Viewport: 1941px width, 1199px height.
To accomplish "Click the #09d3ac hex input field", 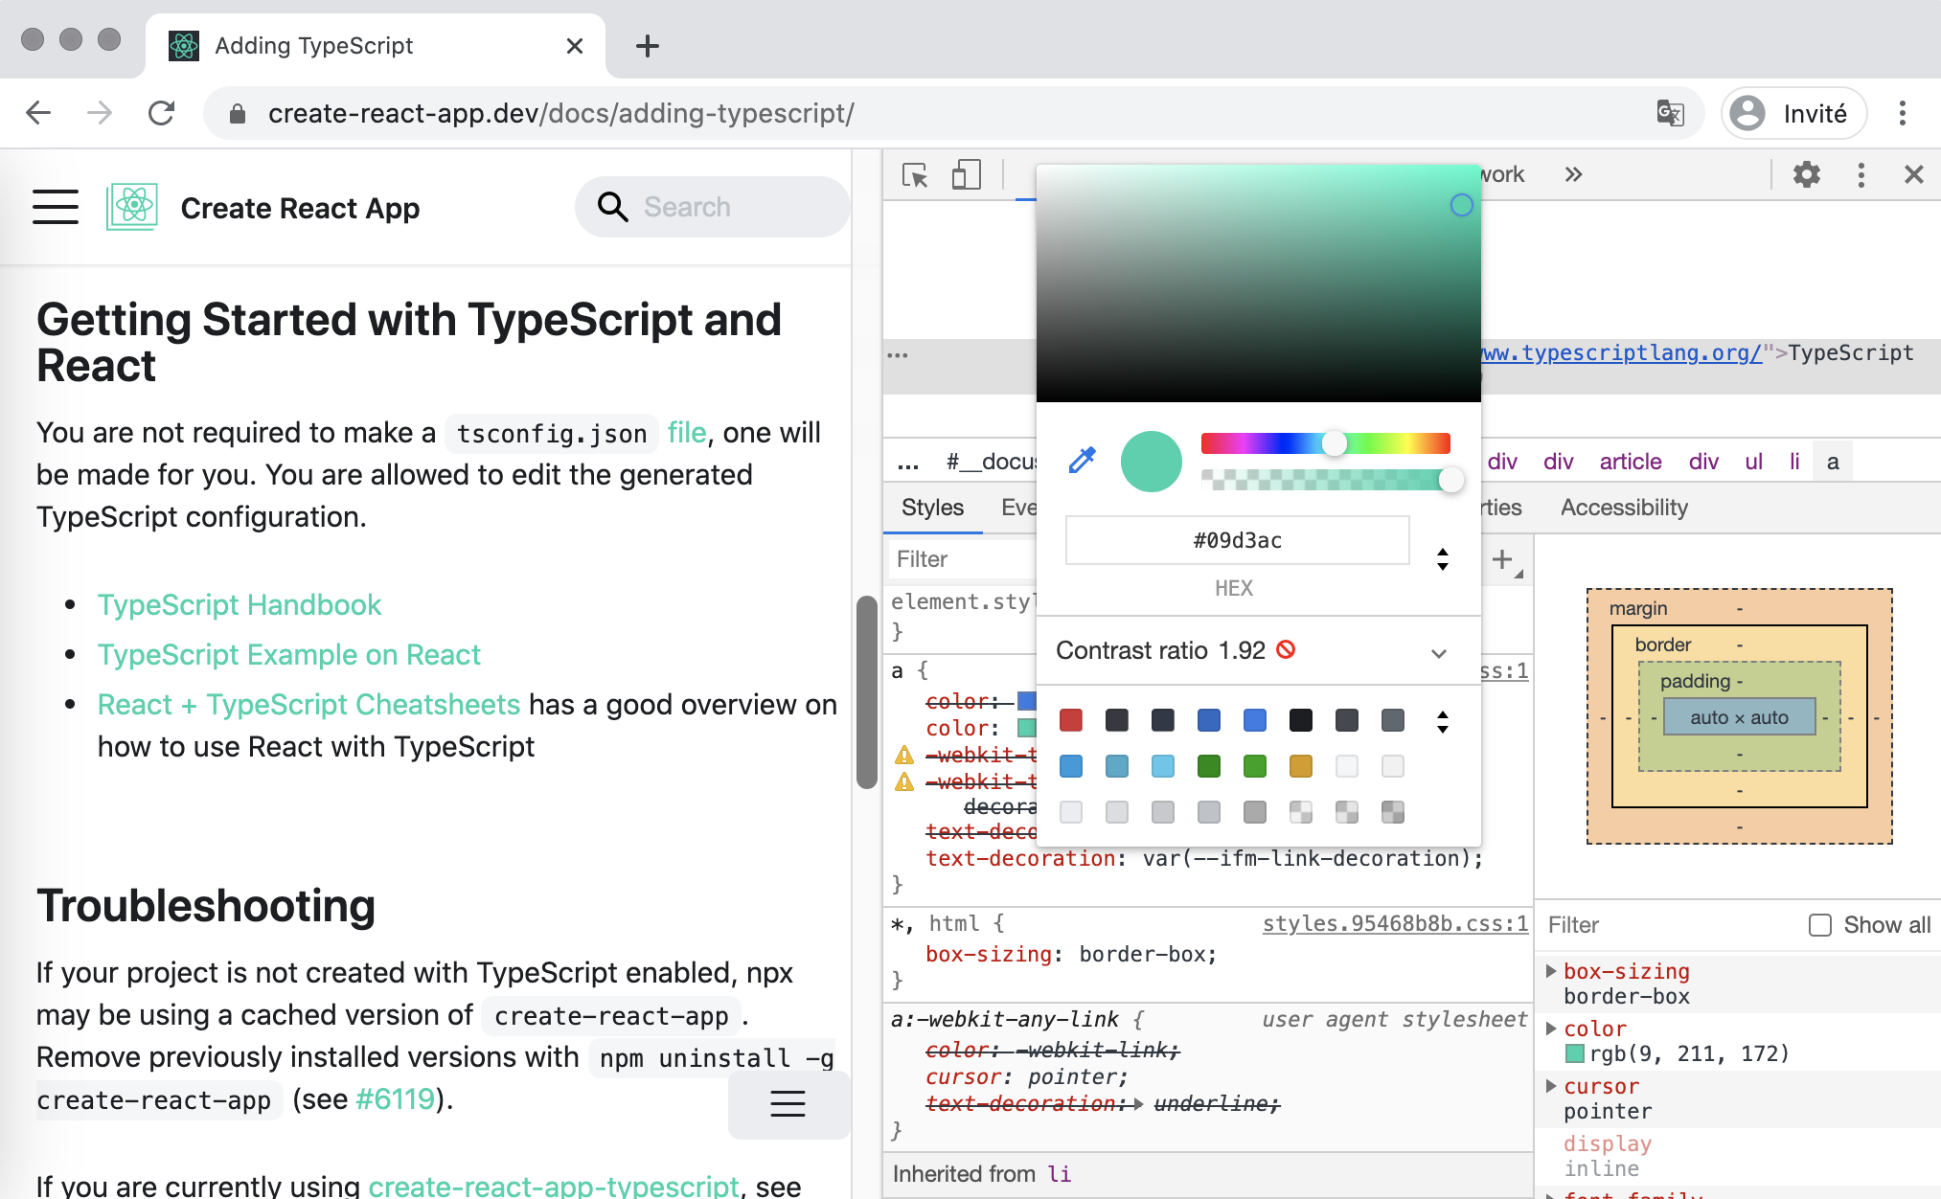I will pos(1236,539).
